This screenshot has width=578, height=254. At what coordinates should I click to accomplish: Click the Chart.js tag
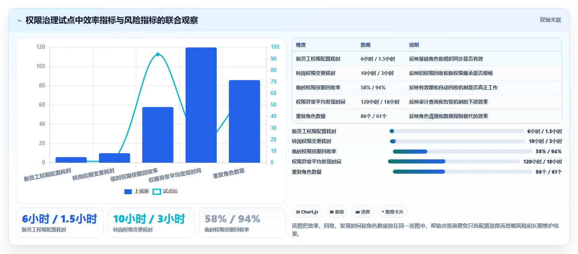click(x=307, y=212)
